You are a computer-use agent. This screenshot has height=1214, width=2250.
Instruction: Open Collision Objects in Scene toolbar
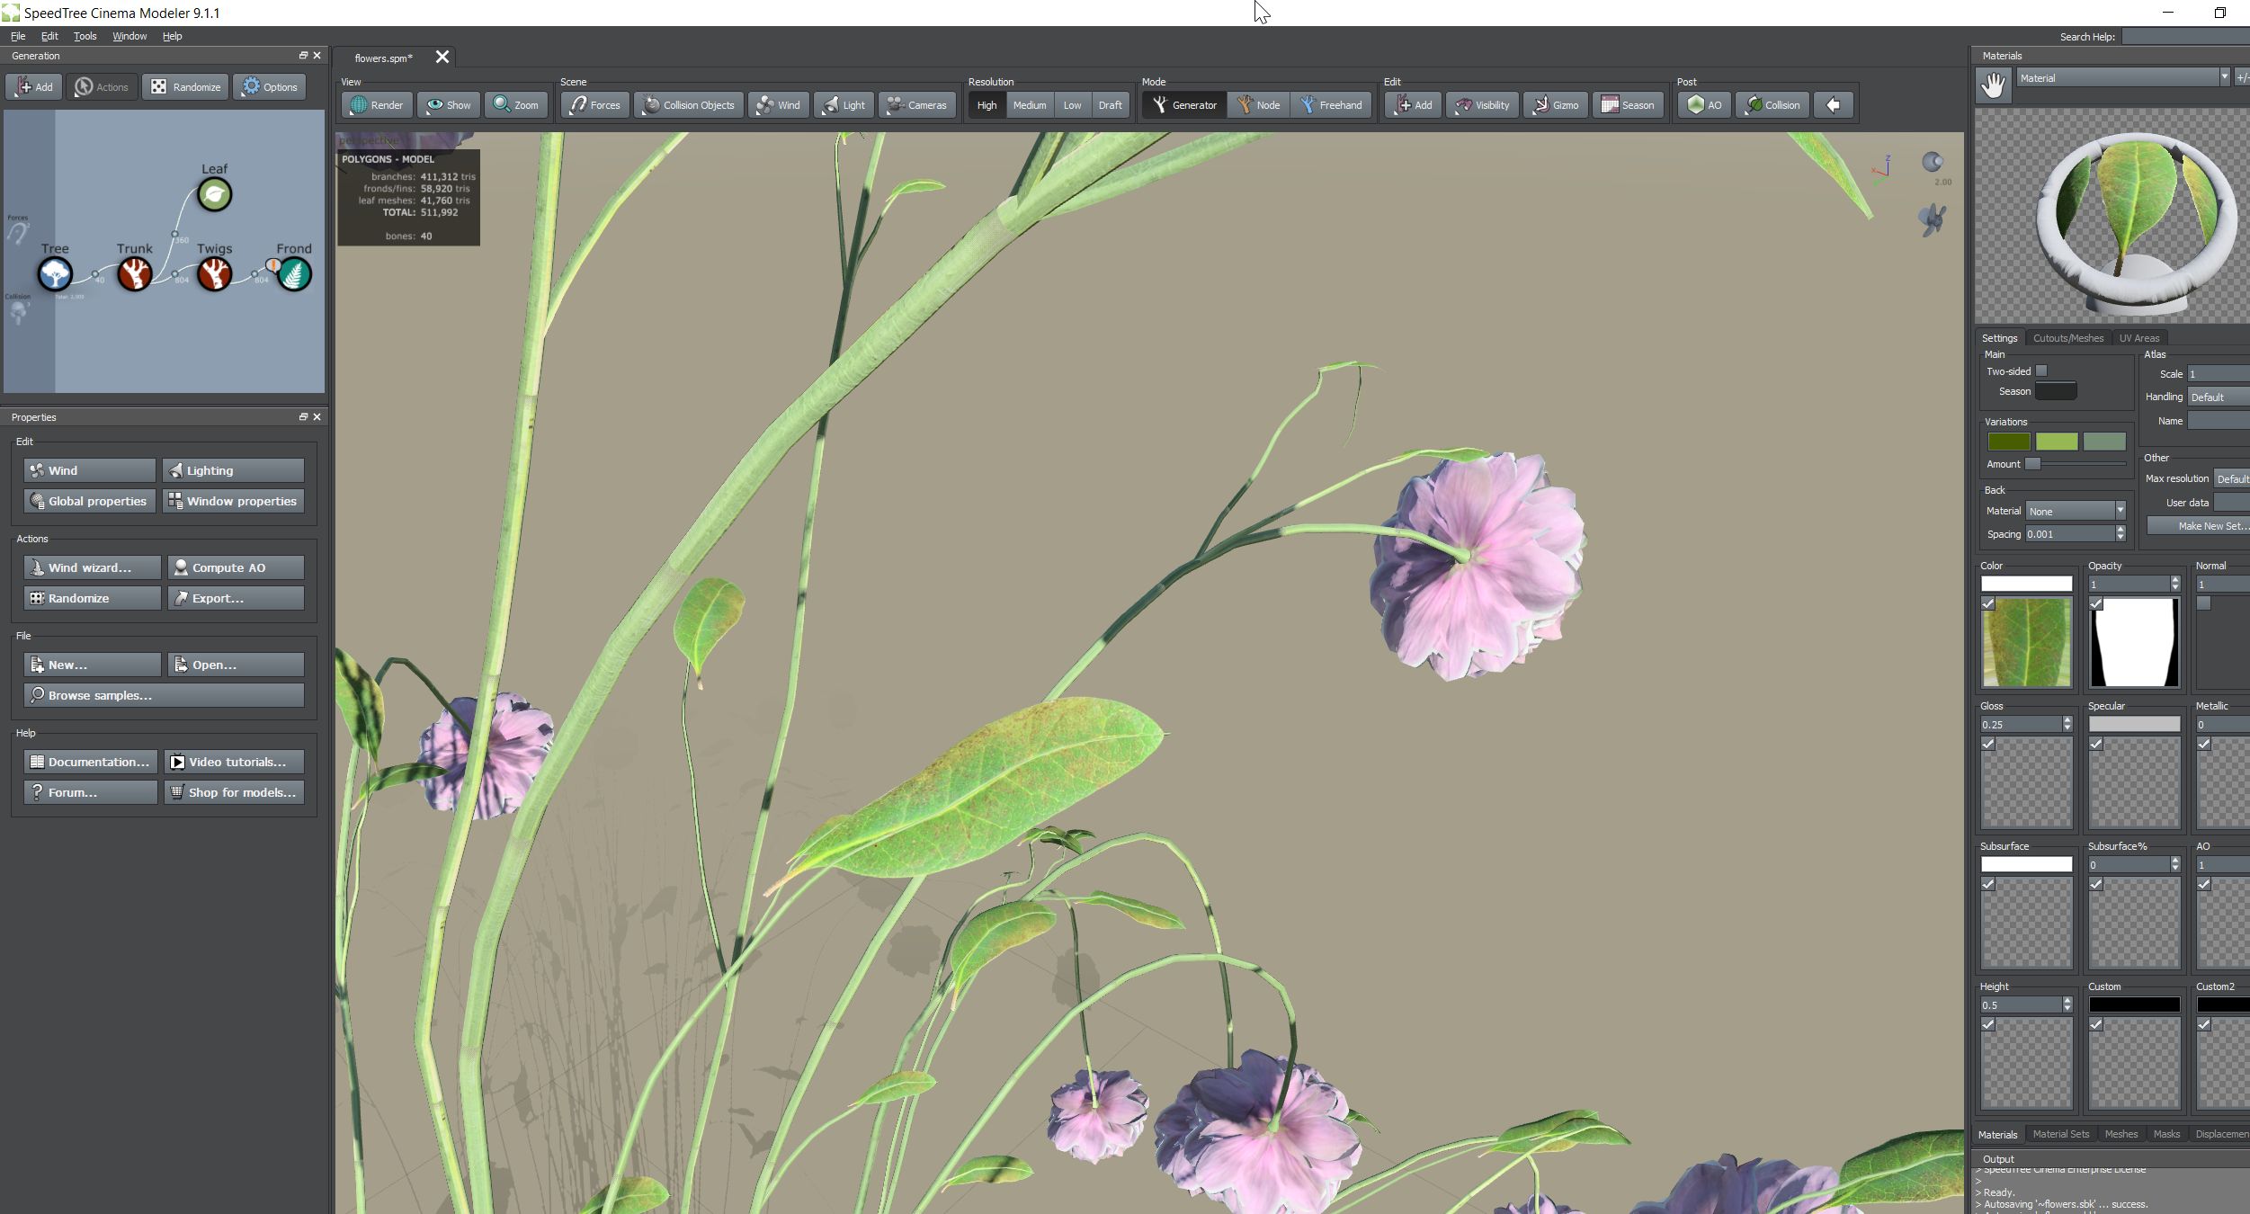689,105
